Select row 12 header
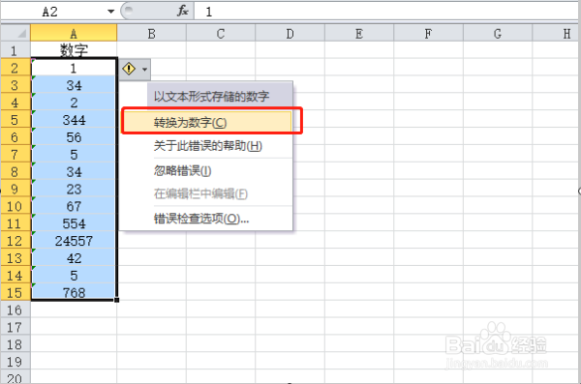The image size is (581, 384). [15, 241]
